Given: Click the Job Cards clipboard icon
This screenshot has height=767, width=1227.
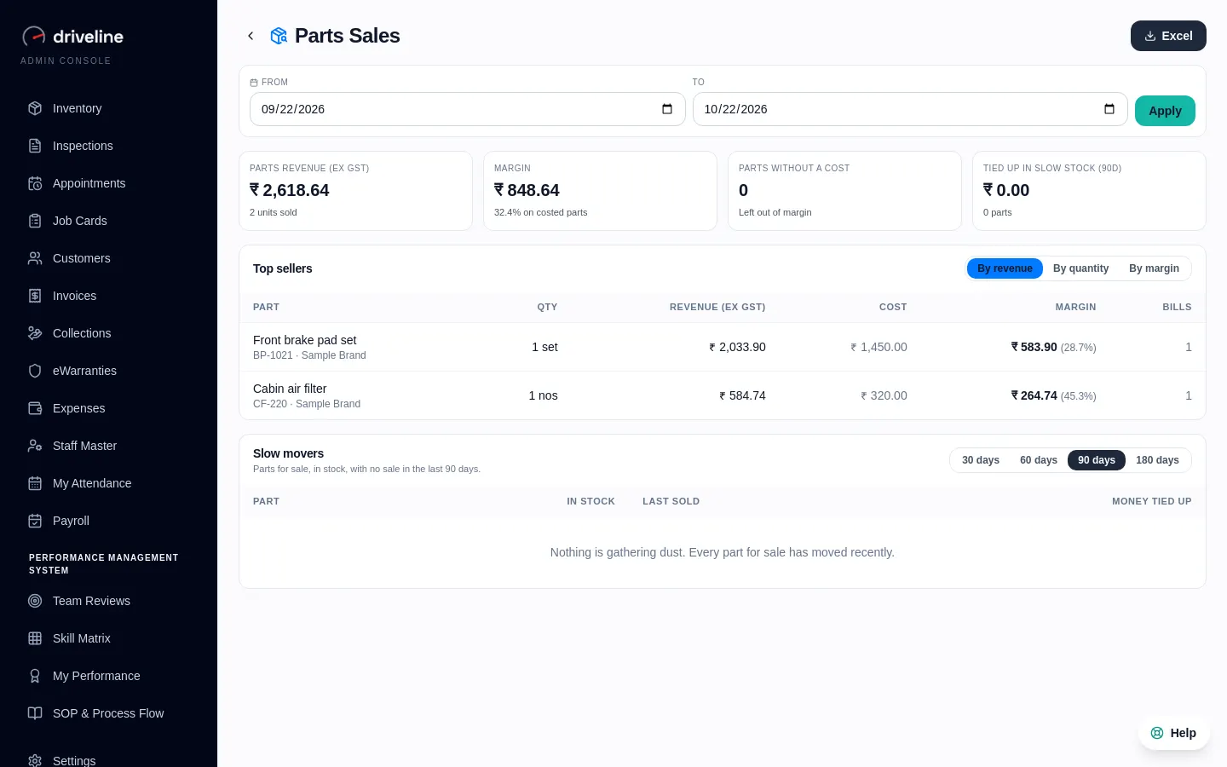Looking at the screenshot, I should pyautogui.click(x=35, y=221).
